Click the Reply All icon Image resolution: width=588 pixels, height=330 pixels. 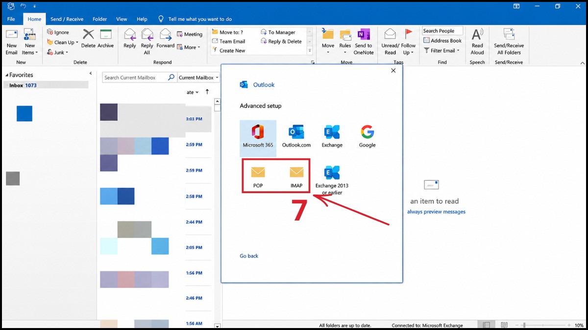[x=147, y=35]
